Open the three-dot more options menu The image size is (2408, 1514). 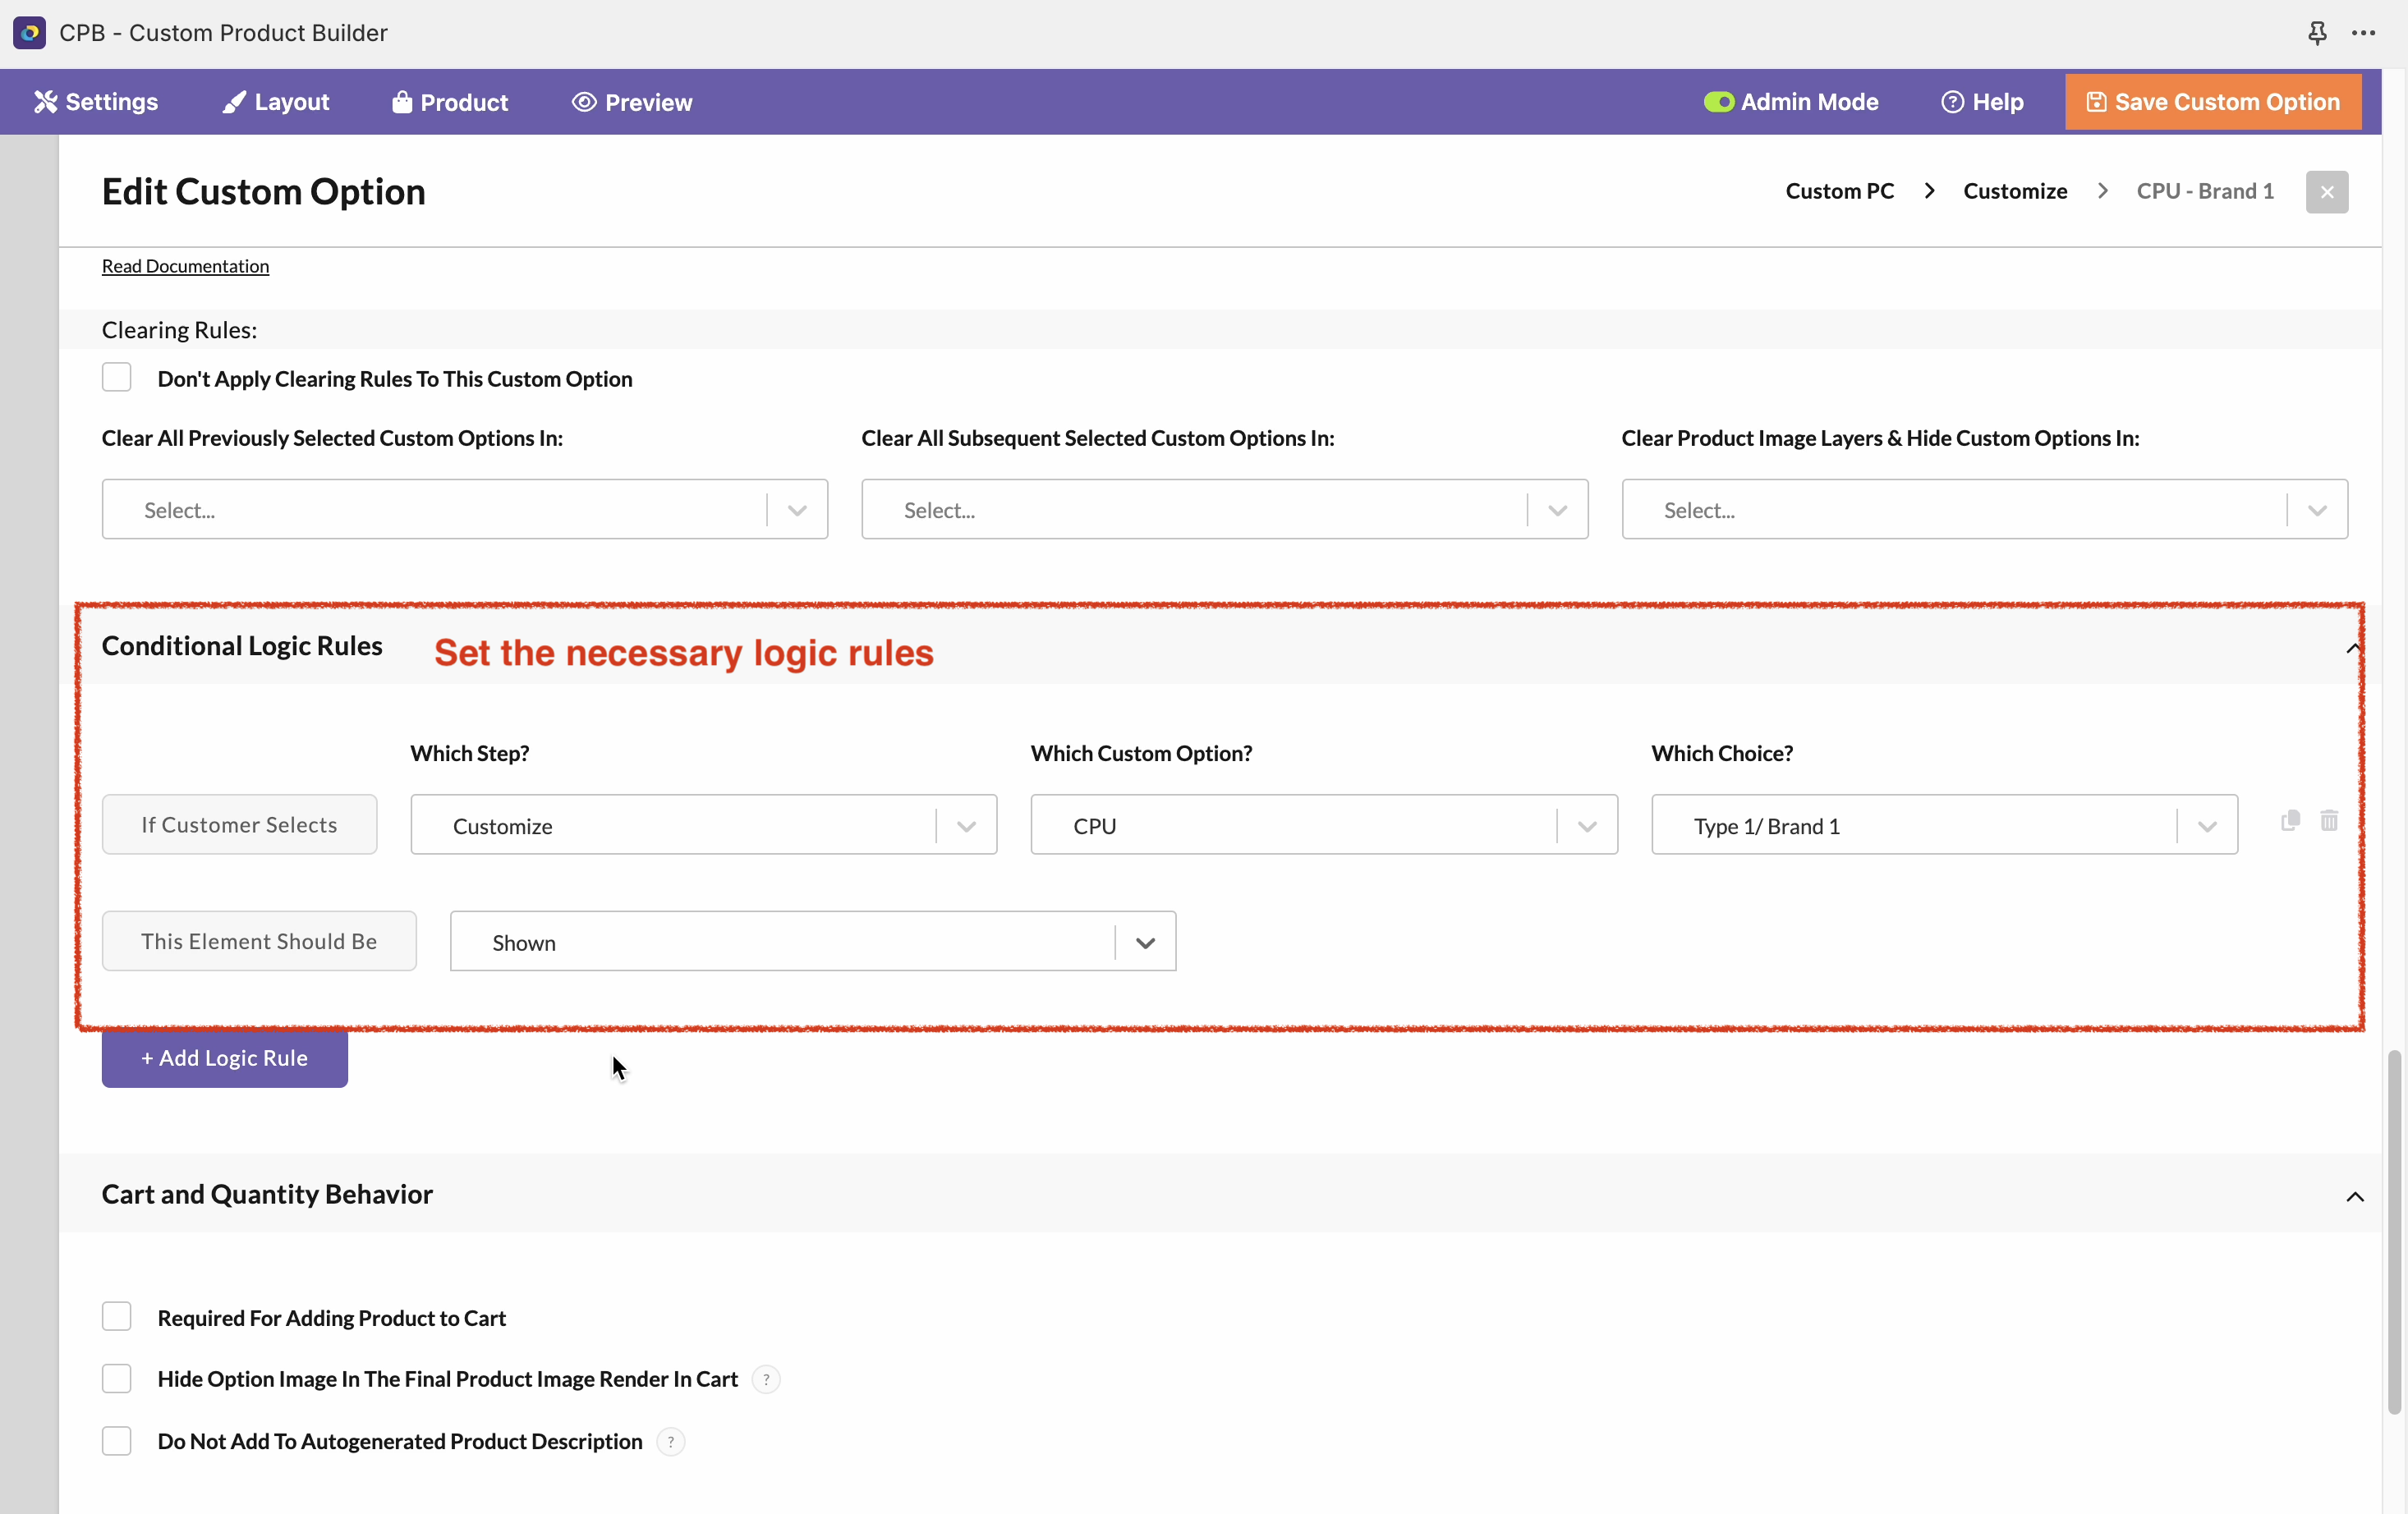2364,33
